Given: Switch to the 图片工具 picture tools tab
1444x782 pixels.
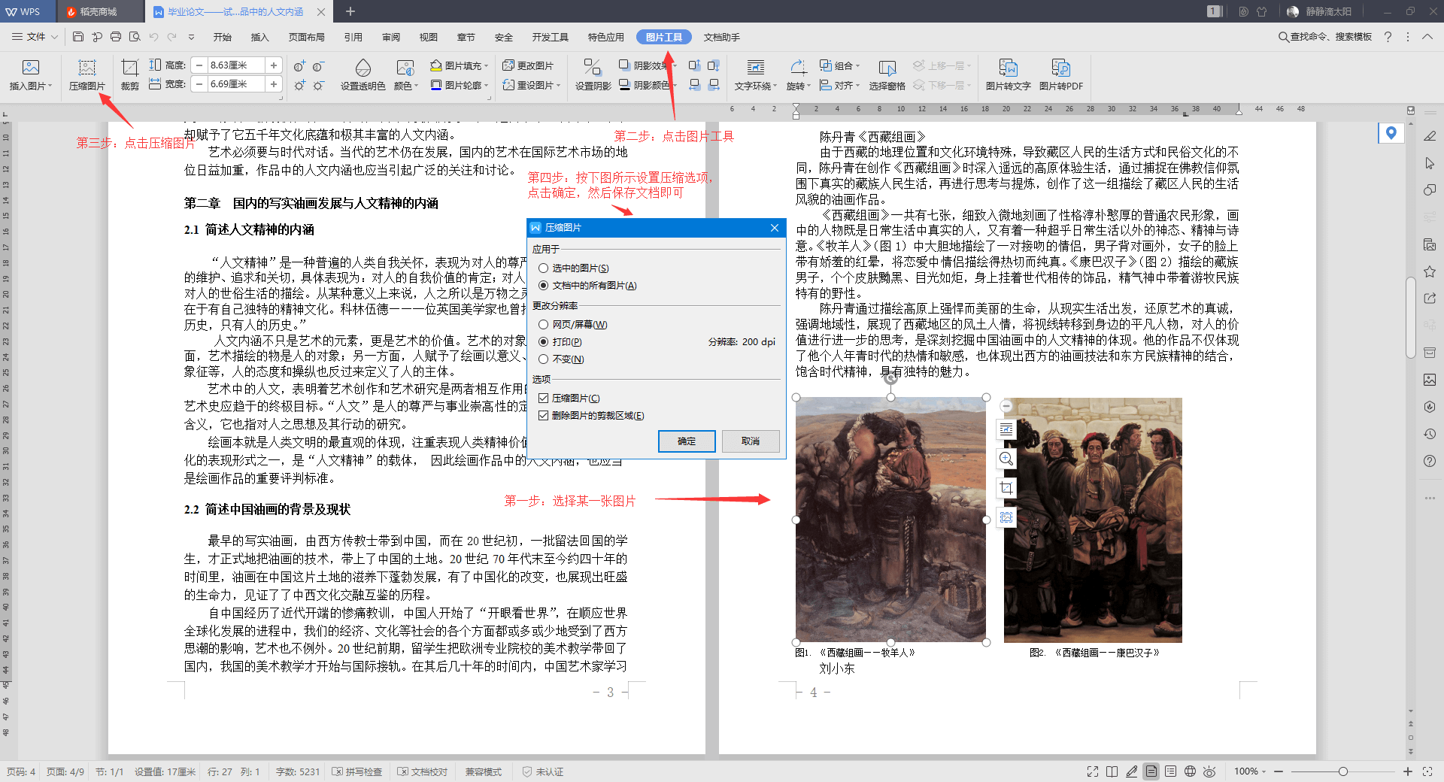Looking at the screenshot, I should (663, 37).
